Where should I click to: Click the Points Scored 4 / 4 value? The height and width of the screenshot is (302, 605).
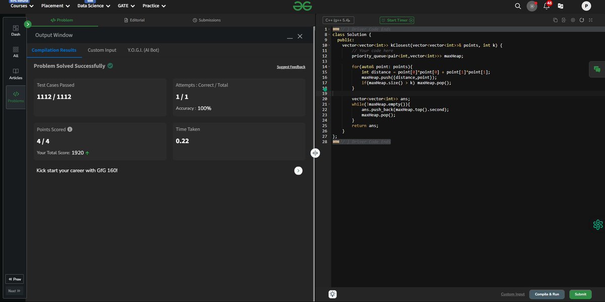(x=43, y=141)
